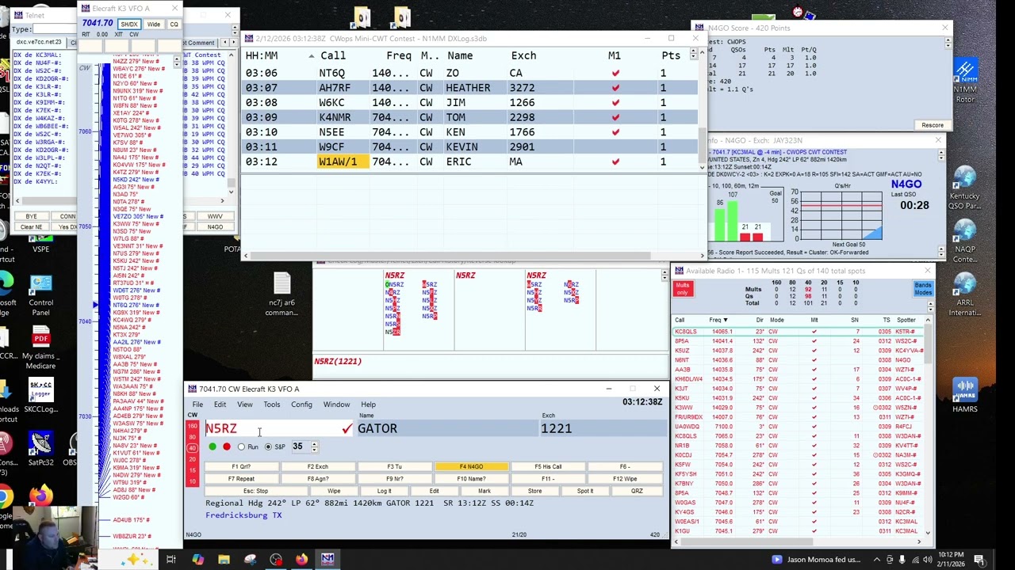Open nc7j ar6 command file on desktop
Screen dimensions: 1015x570
point(282,294)
